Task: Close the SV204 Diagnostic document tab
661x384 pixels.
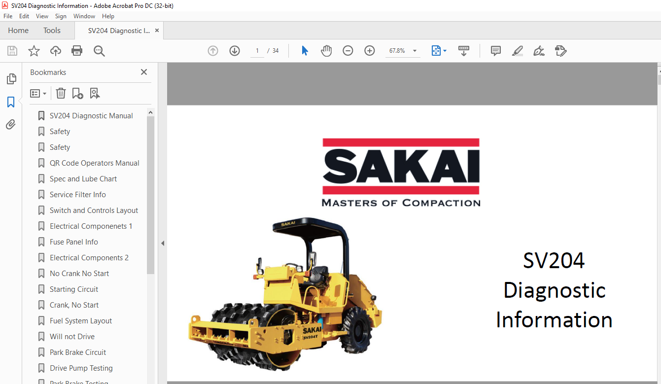Action: point(157,31)
